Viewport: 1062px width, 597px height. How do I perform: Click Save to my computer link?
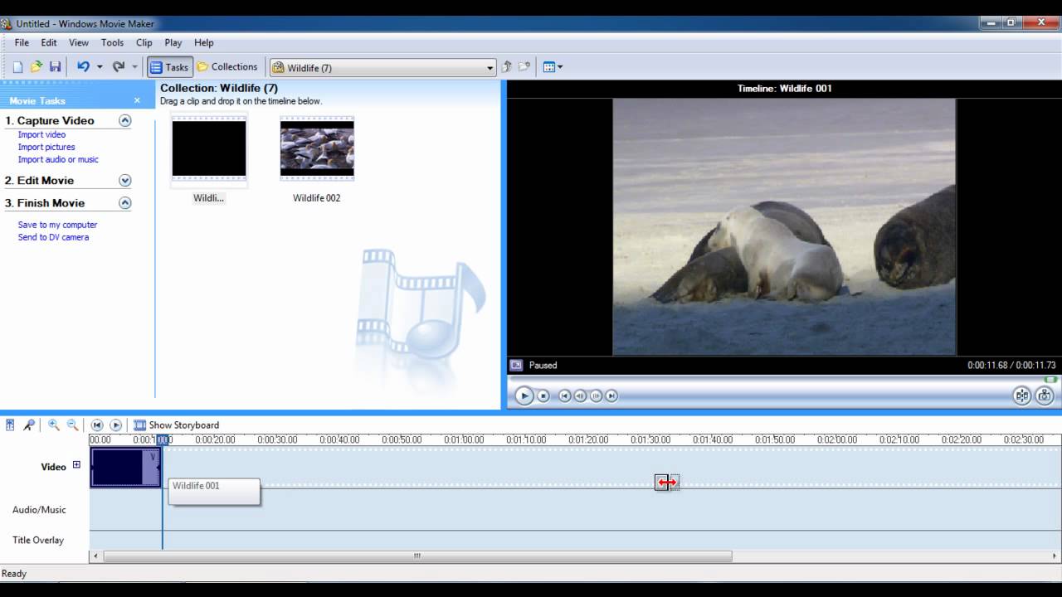(57, 225)
